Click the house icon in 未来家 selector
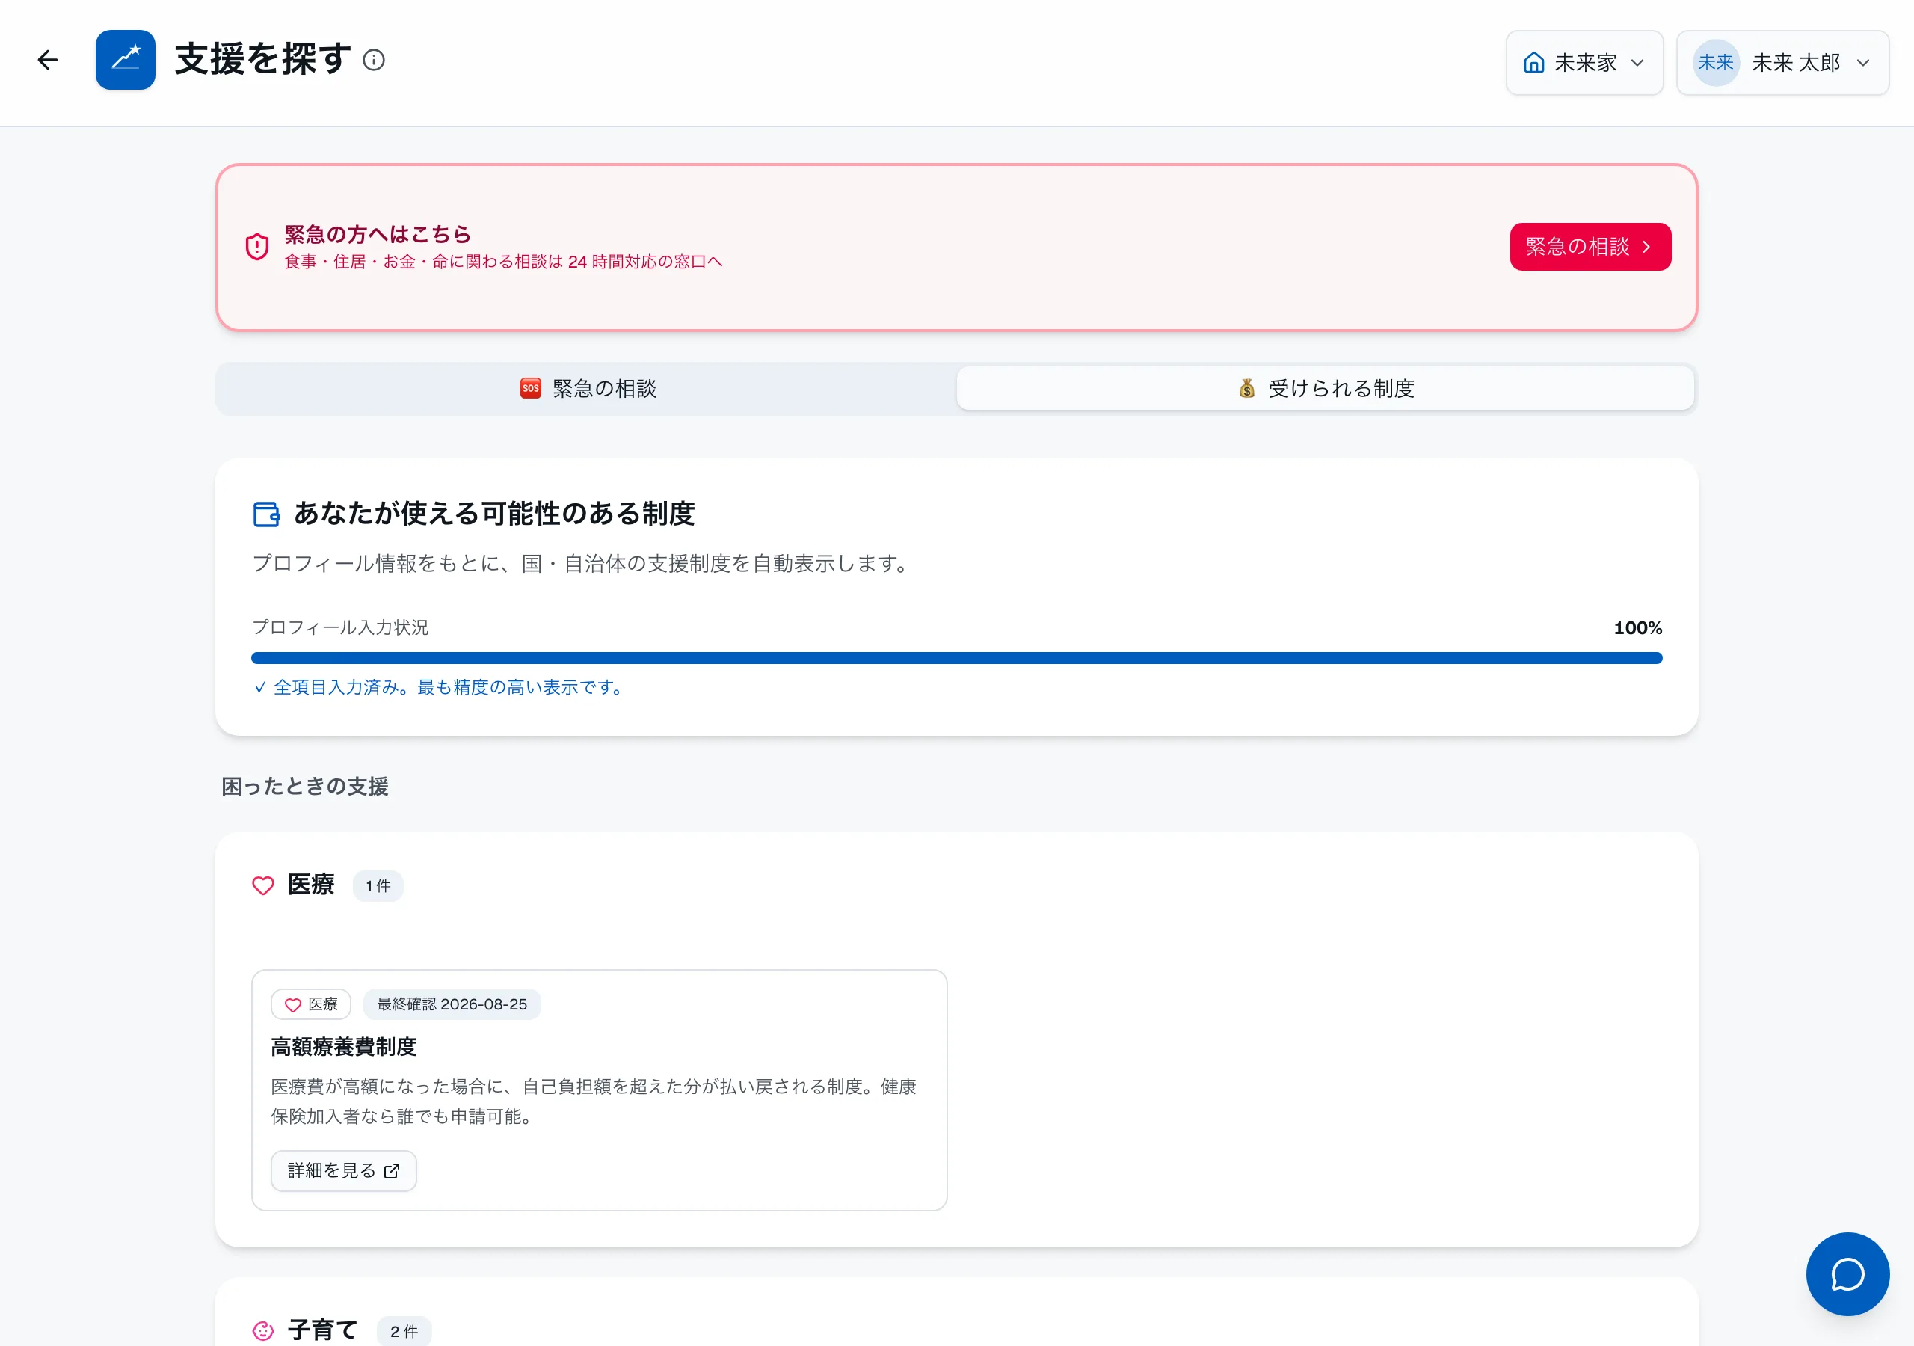Viewport: 1914px width, 1346px height. [1534, 63]
